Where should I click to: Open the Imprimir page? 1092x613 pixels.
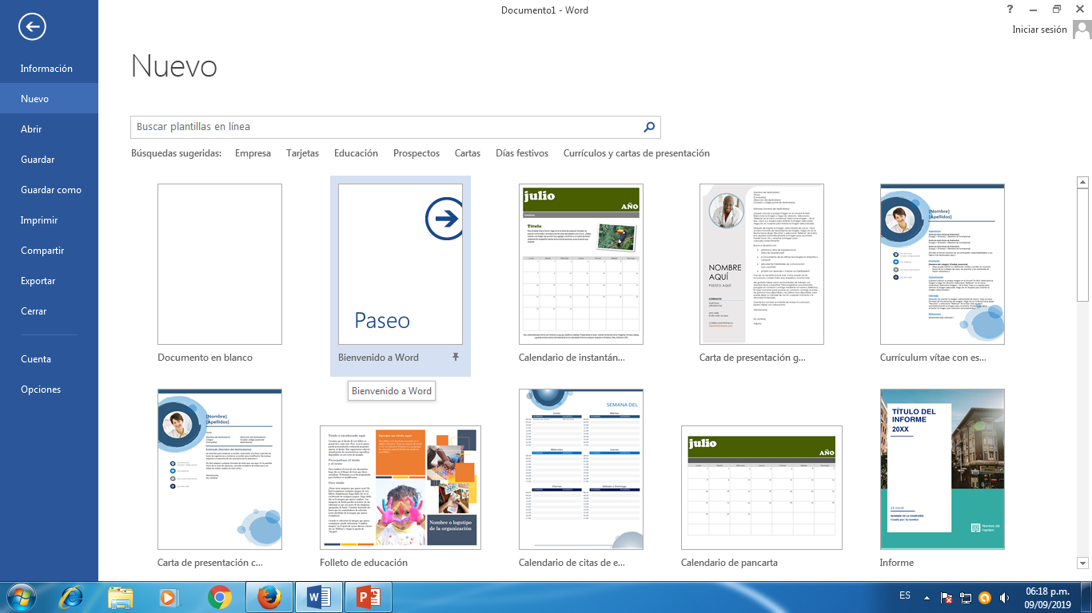tap(49, 220)
